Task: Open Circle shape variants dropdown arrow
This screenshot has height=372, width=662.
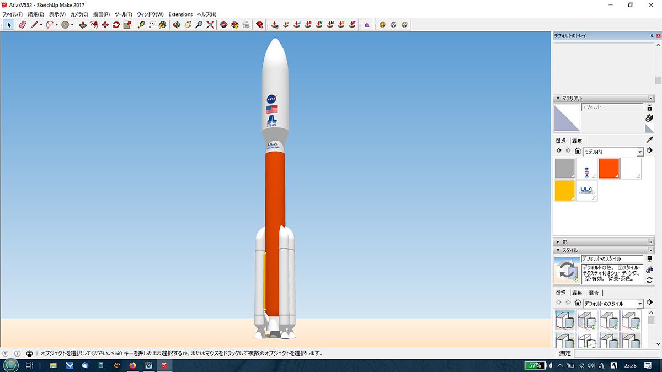Action: coord(72,25)
